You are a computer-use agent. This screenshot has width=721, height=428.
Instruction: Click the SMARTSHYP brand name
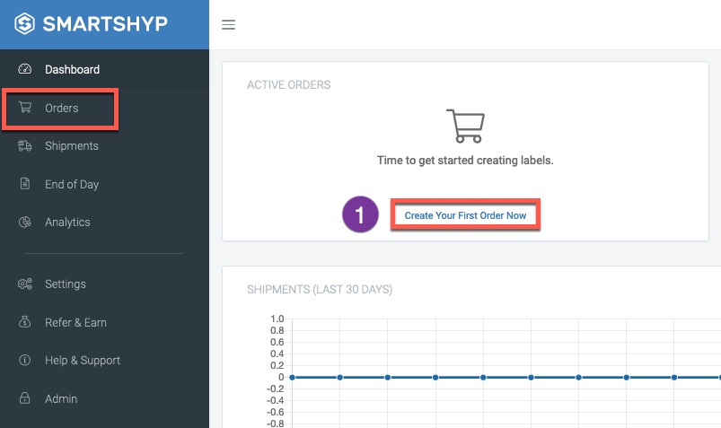105,24
